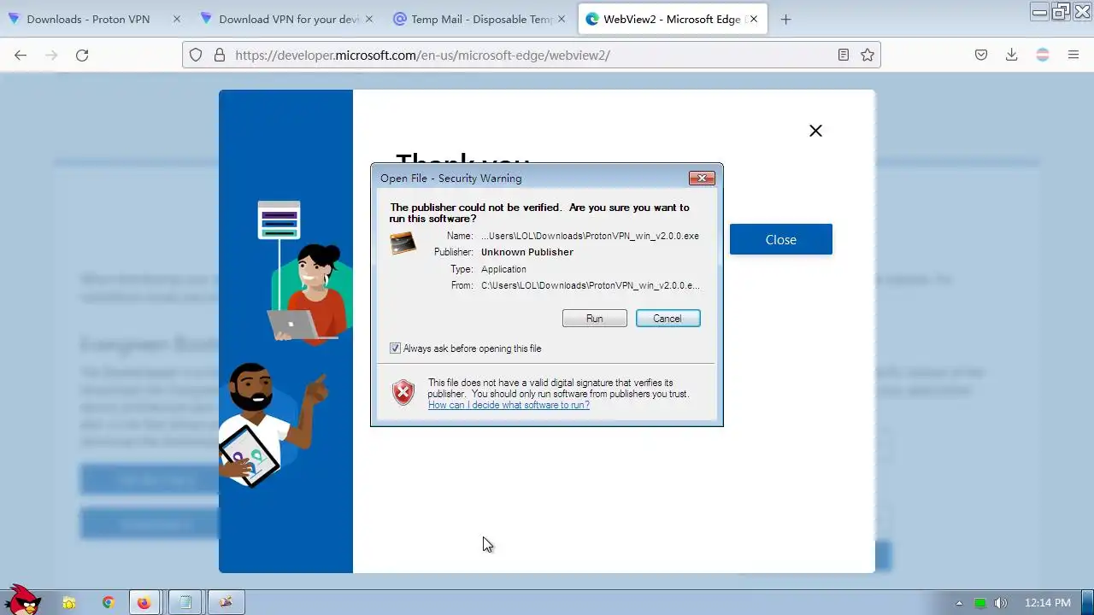Click the woman with laptop illustration
The width and height of the screenshot is (1094, 615).
tap(309, 293)
